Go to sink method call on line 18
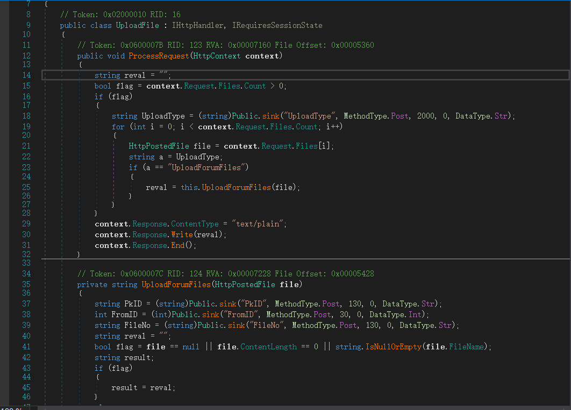 pos(270,116)
